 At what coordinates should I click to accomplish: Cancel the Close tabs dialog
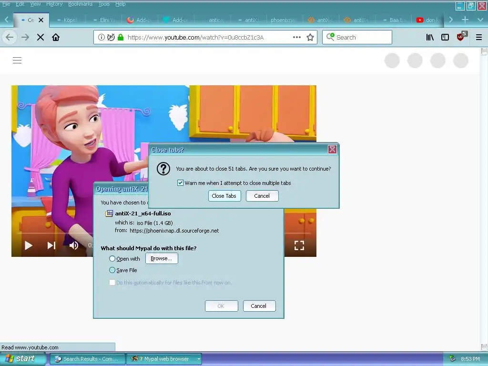click(x=262, y=196)
